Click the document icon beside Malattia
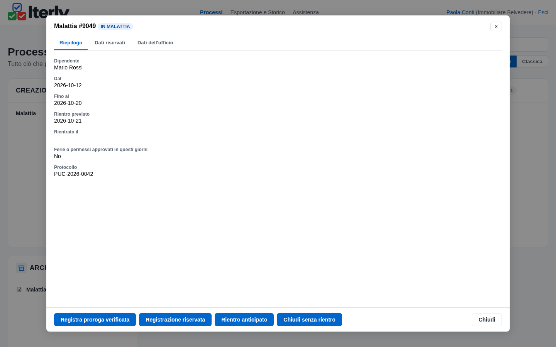Image resolution: width=556 pixels, height=347 pixels. pyautogui.click(x=19, y=290)
